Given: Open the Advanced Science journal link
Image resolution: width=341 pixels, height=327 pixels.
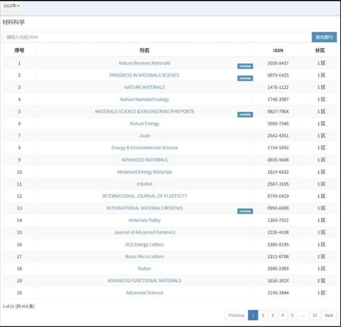Looking at the screenshot, I should pyautogui.click(x=144, y=293).
